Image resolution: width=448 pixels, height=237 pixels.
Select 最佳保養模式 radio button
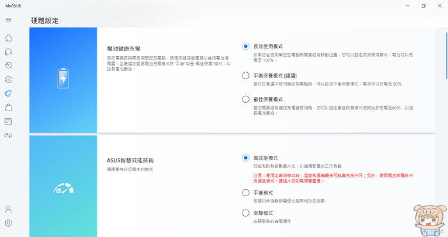(x=245, y=99)
